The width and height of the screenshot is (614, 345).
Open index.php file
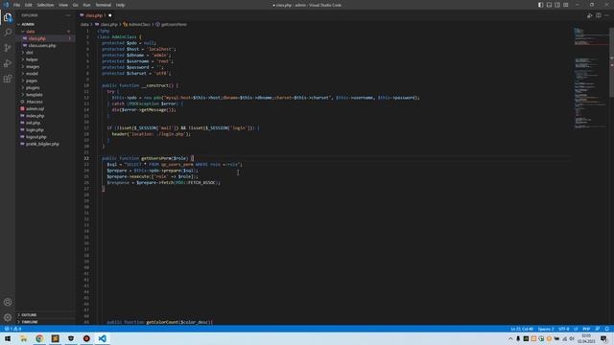(35, 116)
